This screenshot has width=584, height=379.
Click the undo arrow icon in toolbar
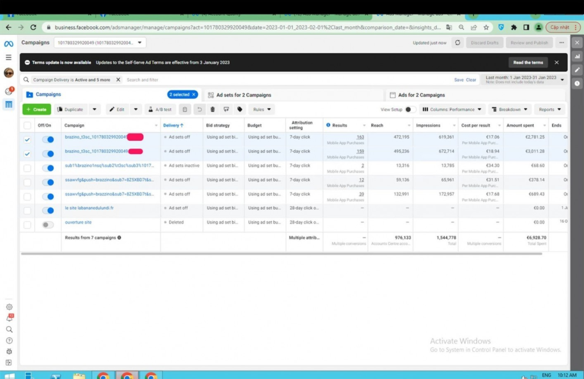tap(199, 109)
